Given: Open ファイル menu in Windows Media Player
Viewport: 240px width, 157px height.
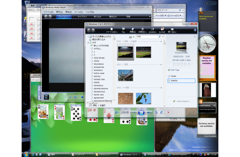Looking at the screenshot, I should click(48, 12).
